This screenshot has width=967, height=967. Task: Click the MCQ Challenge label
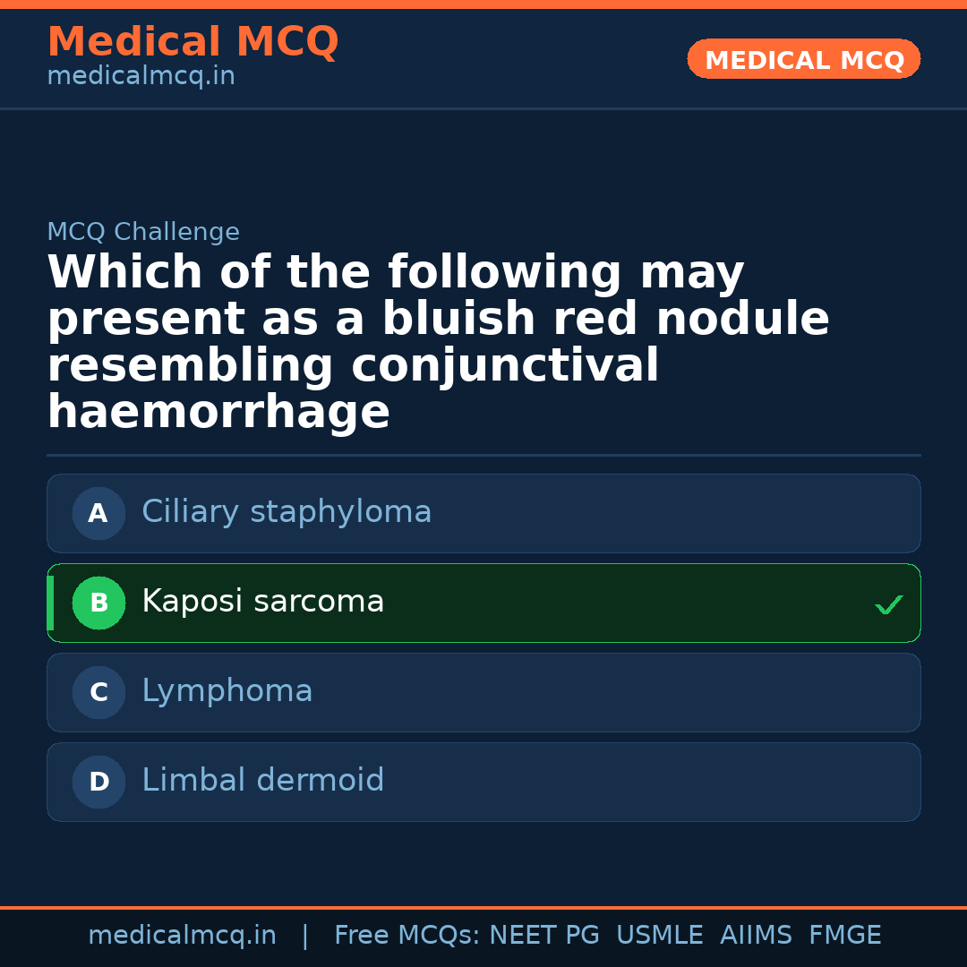[x=143, y=231]
